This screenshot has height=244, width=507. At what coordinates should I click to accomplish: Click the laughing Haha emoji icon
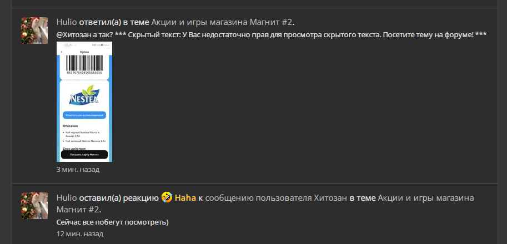tap(167, 197)
